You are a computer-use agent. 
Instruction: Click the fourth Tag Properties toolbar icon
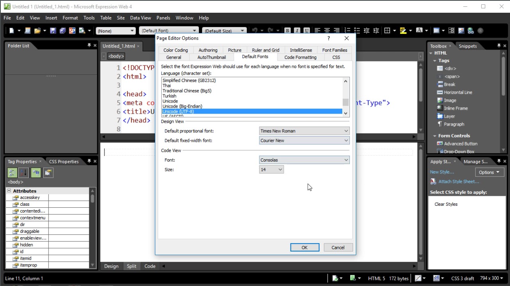[x=48, y=173]
